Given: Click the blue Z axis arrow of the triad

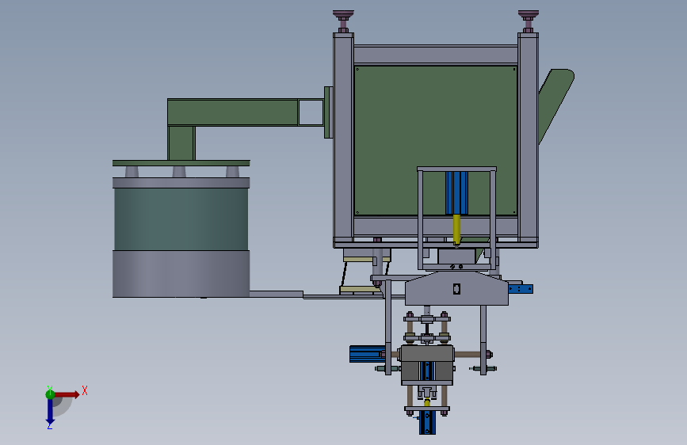Looking at the screenshot, I should click(50, 413).
